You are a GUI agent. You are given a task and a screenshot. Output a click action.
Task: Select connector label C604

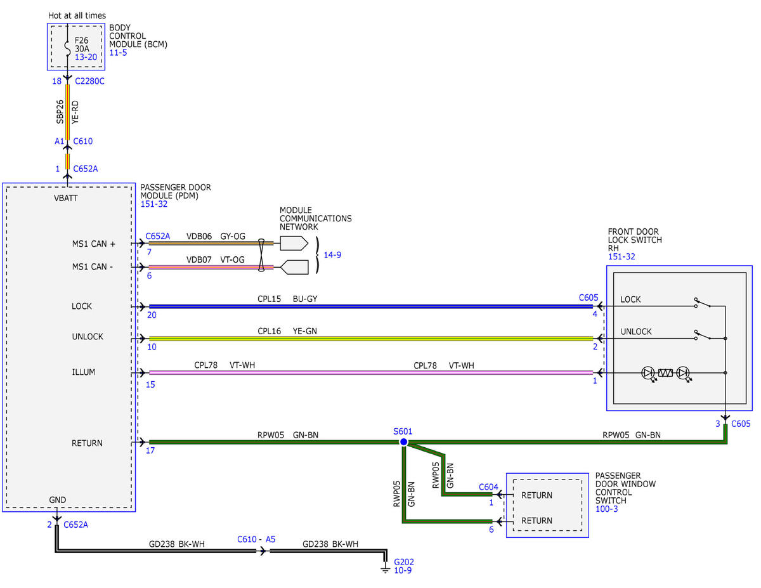488,487
